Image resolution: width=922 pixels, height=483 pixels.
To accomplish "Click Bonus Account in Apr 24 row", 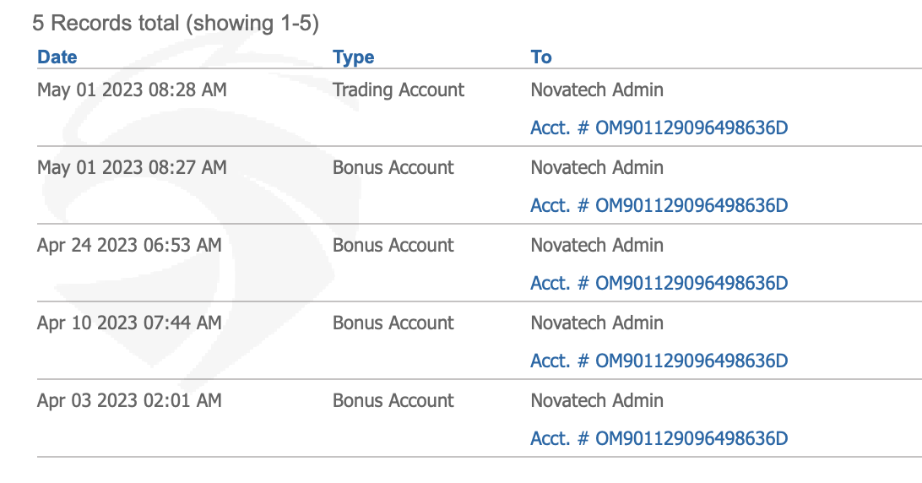I will tap(393, 246).
